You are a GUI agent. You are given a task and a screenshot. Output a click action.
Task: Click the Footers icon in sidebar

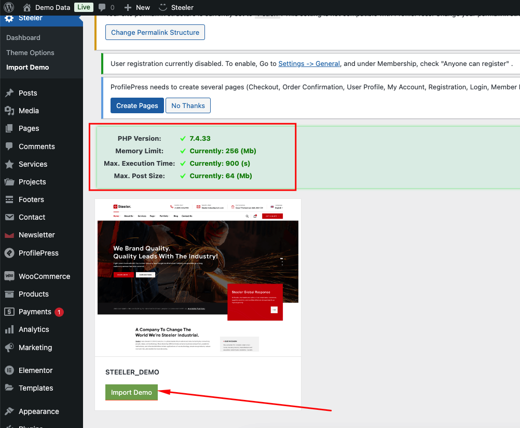9,199
